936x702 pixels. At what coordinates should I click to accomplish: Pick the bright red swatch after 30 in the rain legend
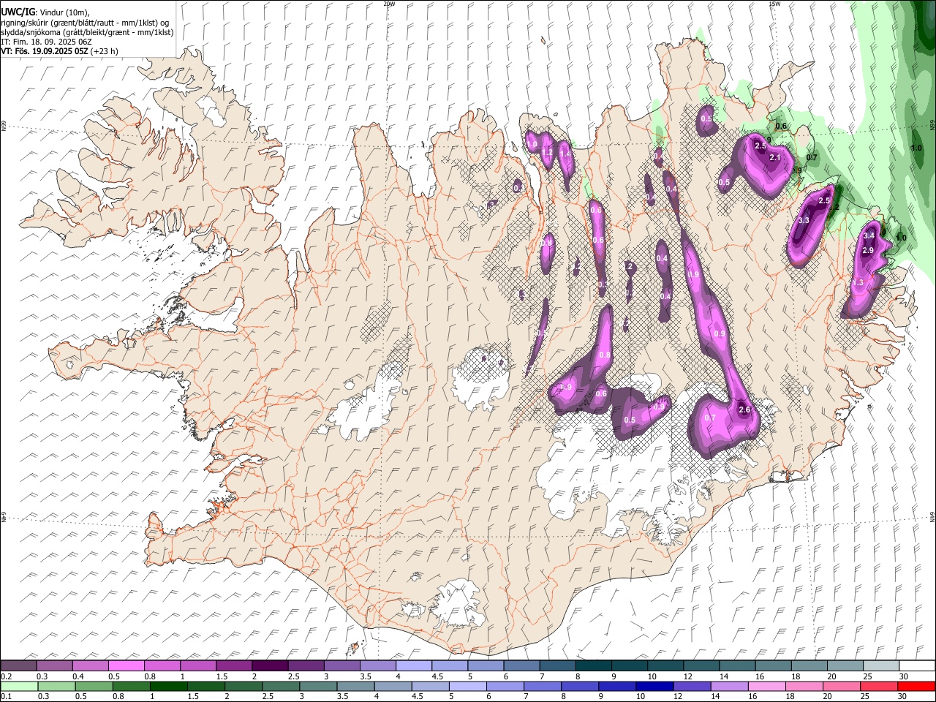(917, 687)
